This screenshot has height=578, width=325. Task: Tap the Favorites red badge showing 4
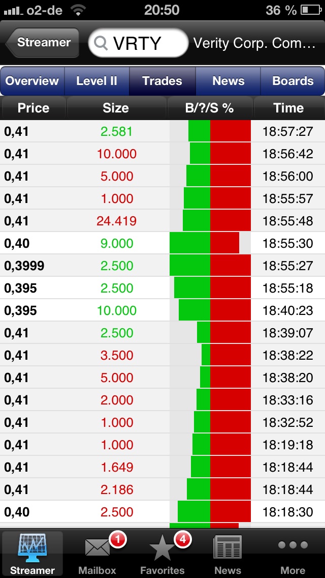183,539
